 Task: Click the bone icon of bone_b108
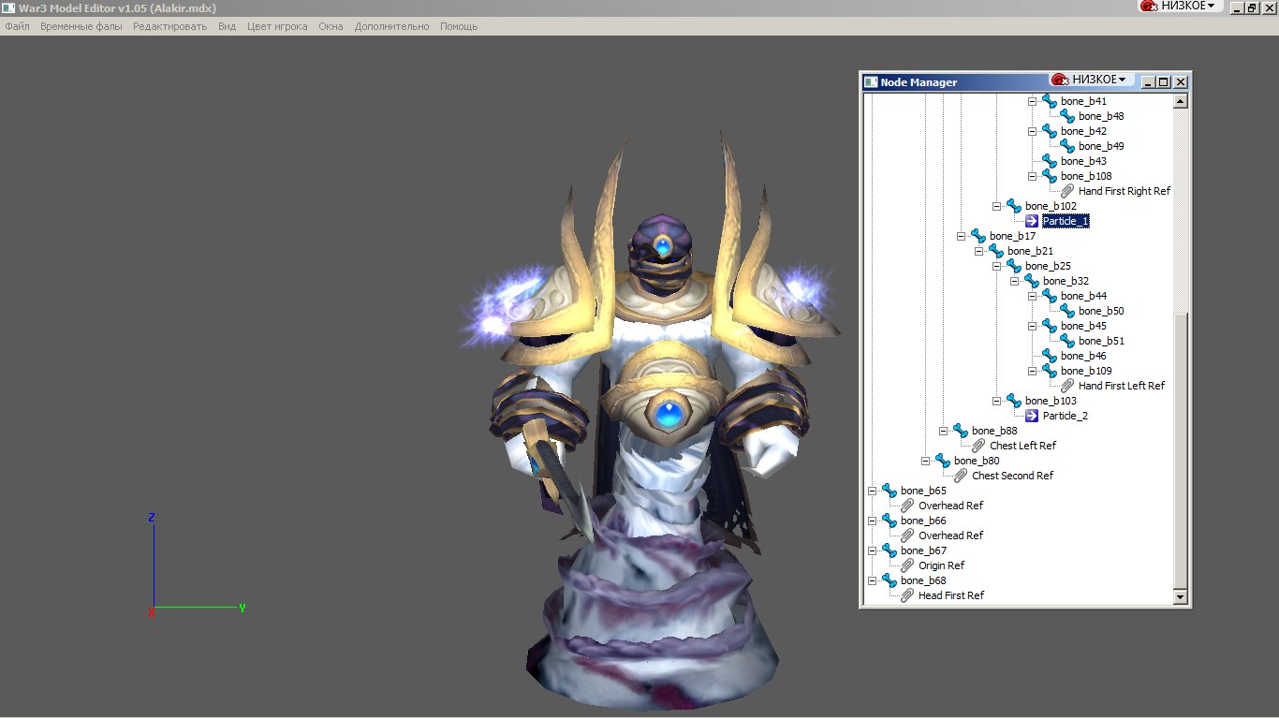[1050, 176]
